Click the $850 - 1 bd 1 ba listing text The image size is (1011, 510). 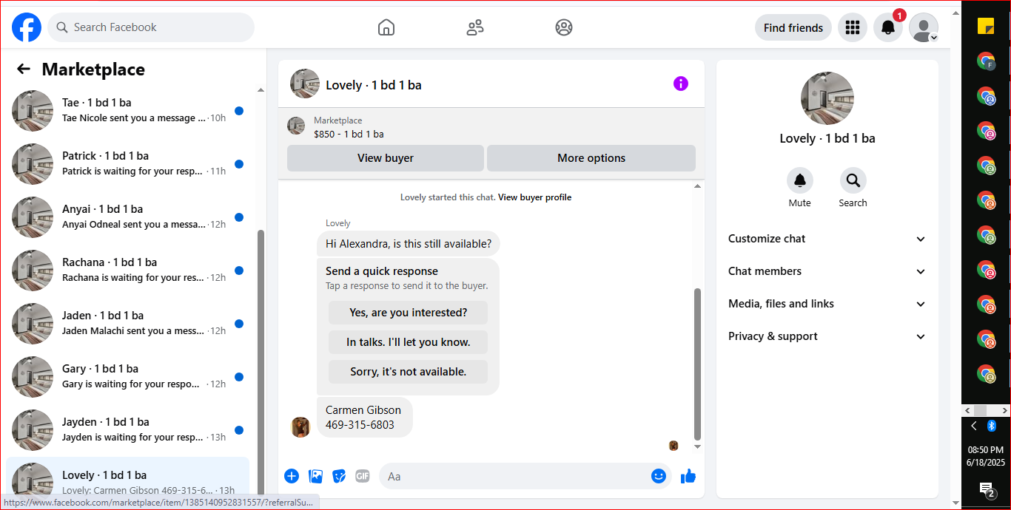tap(349, 134)
